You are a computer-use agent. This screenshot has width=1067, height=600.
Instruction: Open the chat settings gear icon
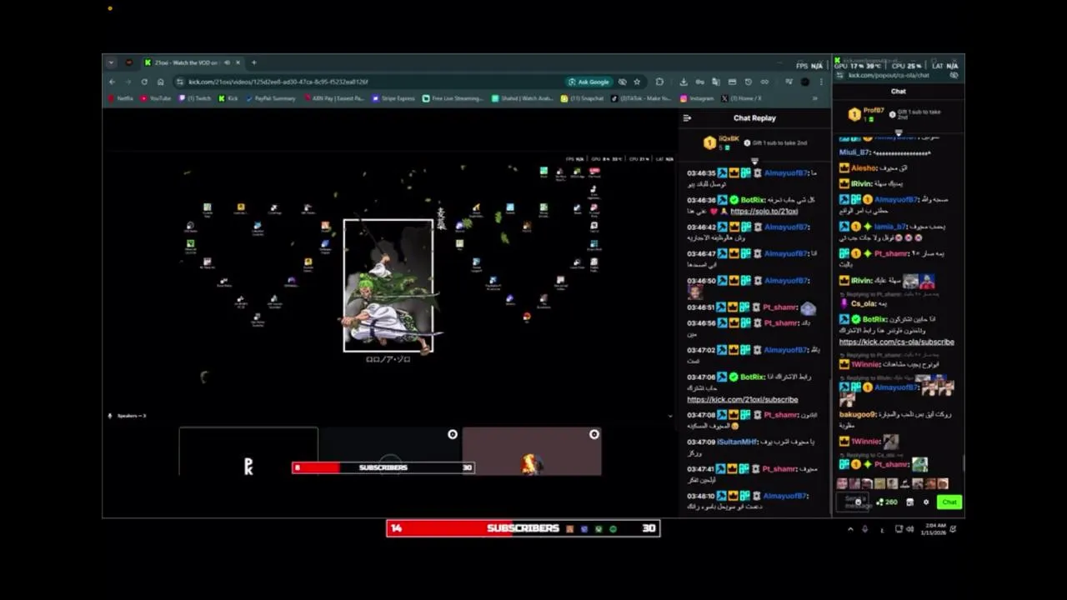tap(926, 502)
